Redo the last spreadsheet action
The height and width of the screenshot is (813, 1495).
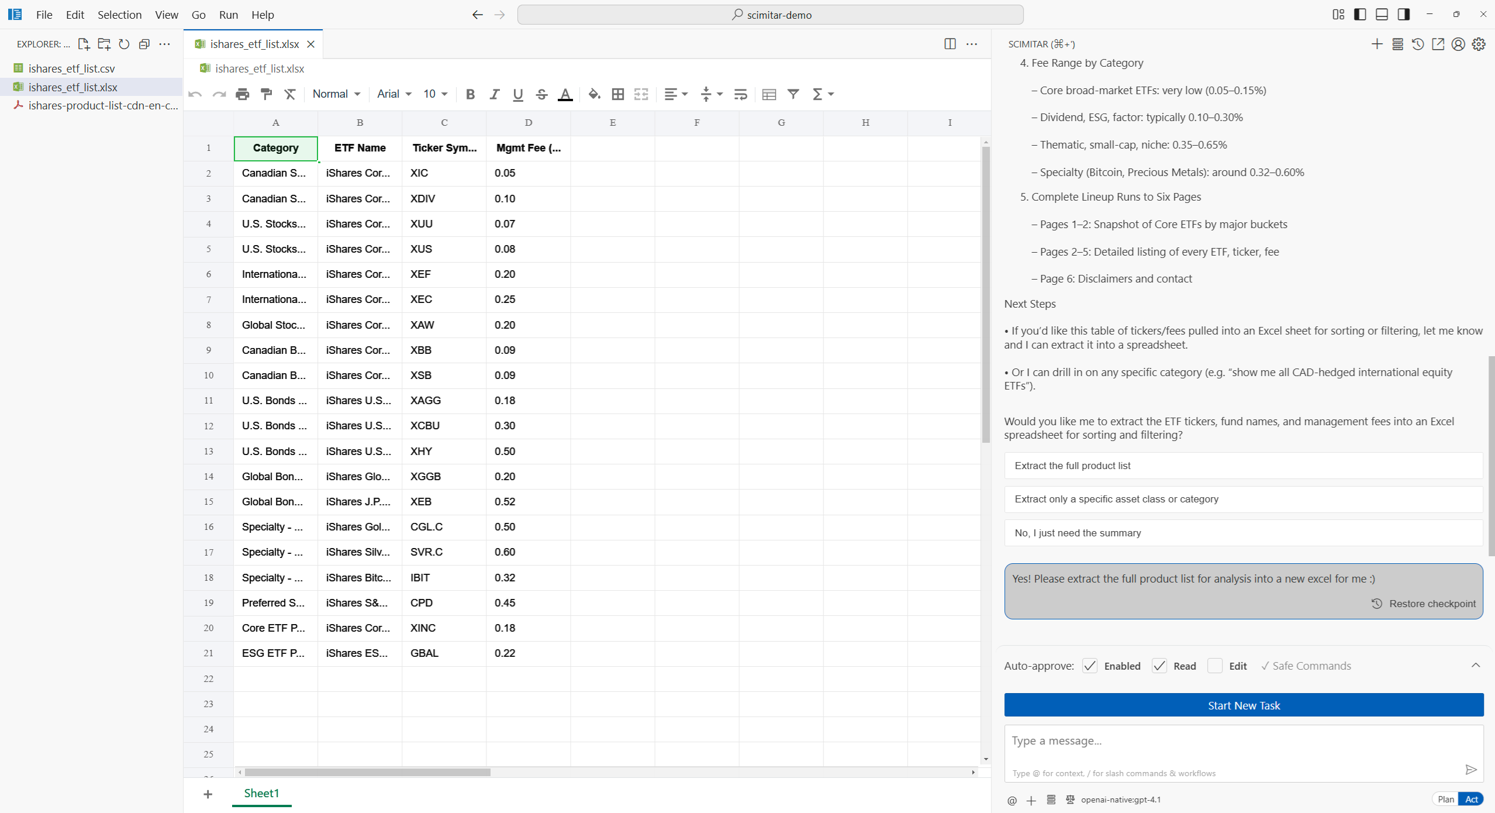(219, 94)
